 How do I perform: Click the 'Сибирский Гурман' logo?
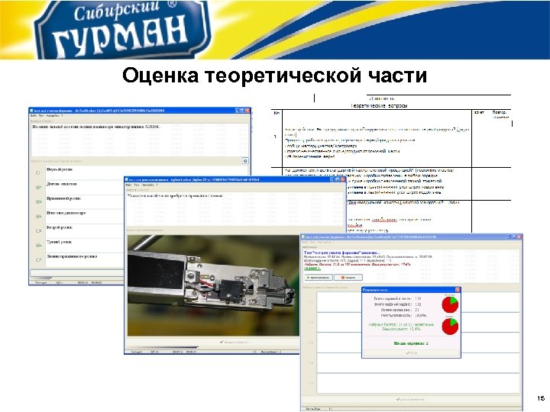point(123,29)
